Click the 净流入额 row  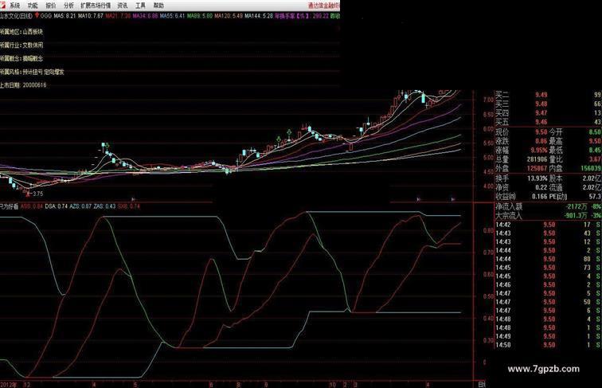coord(548,206)
